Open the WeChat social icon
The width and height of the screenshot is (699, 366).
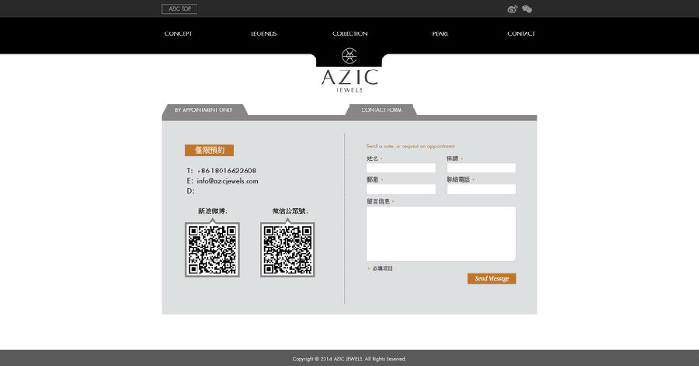tap(527, 9)
